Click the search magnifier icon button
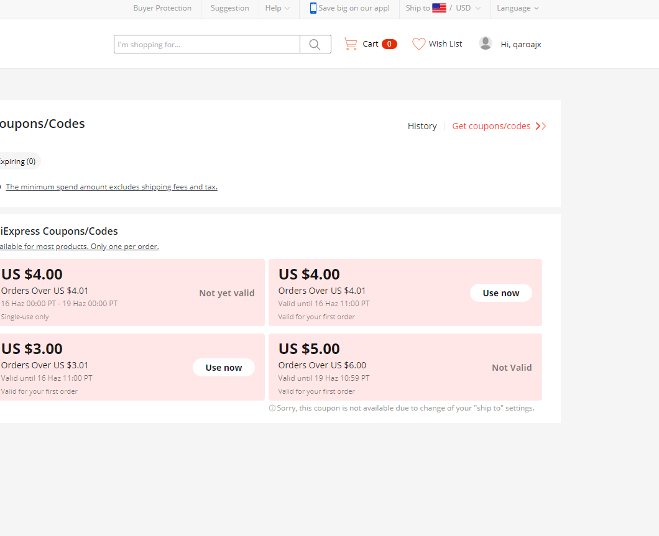 (x=315, y=44)
